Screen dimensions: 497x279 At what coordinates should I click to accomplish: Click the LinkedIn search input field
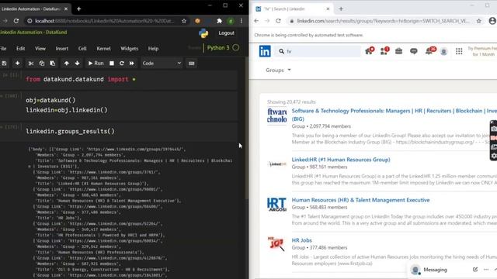point(318,51)
